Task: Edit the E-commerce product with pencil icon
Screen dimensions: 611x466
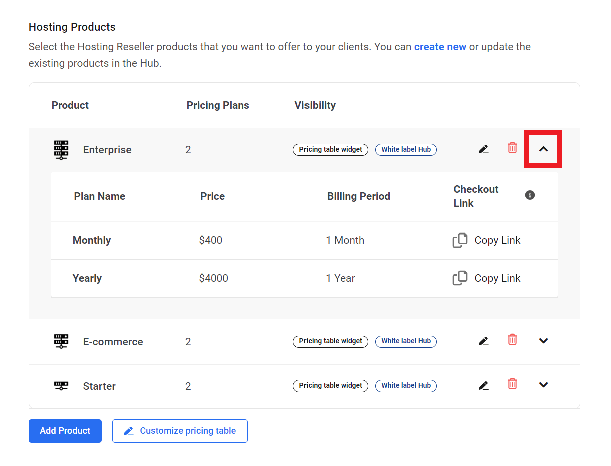Action: (x=483, y=341)
